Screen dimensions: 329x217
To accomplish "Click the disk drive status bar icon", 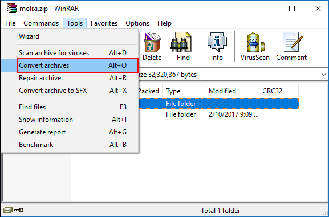I will (8, 210).
